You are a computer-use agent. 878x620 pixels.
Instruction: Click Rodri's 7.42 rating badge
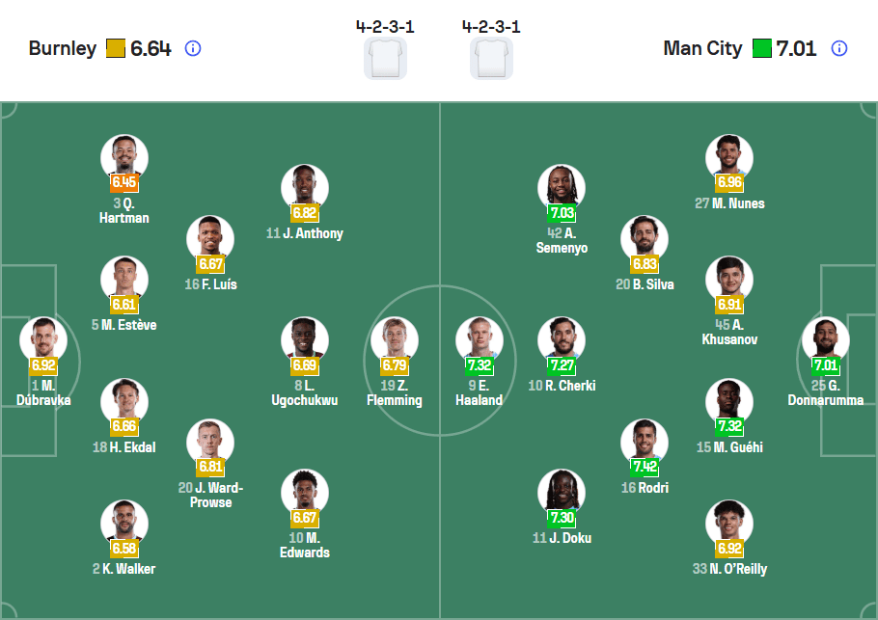tap(645, 468)
